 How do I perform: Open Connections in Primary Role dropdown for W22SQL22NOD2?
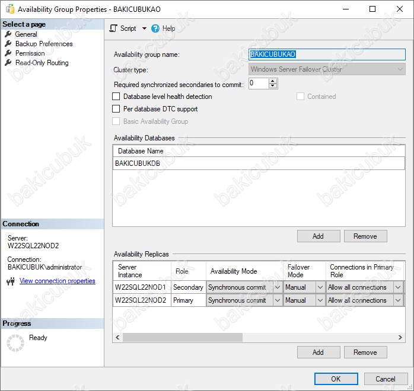point(398,300)
